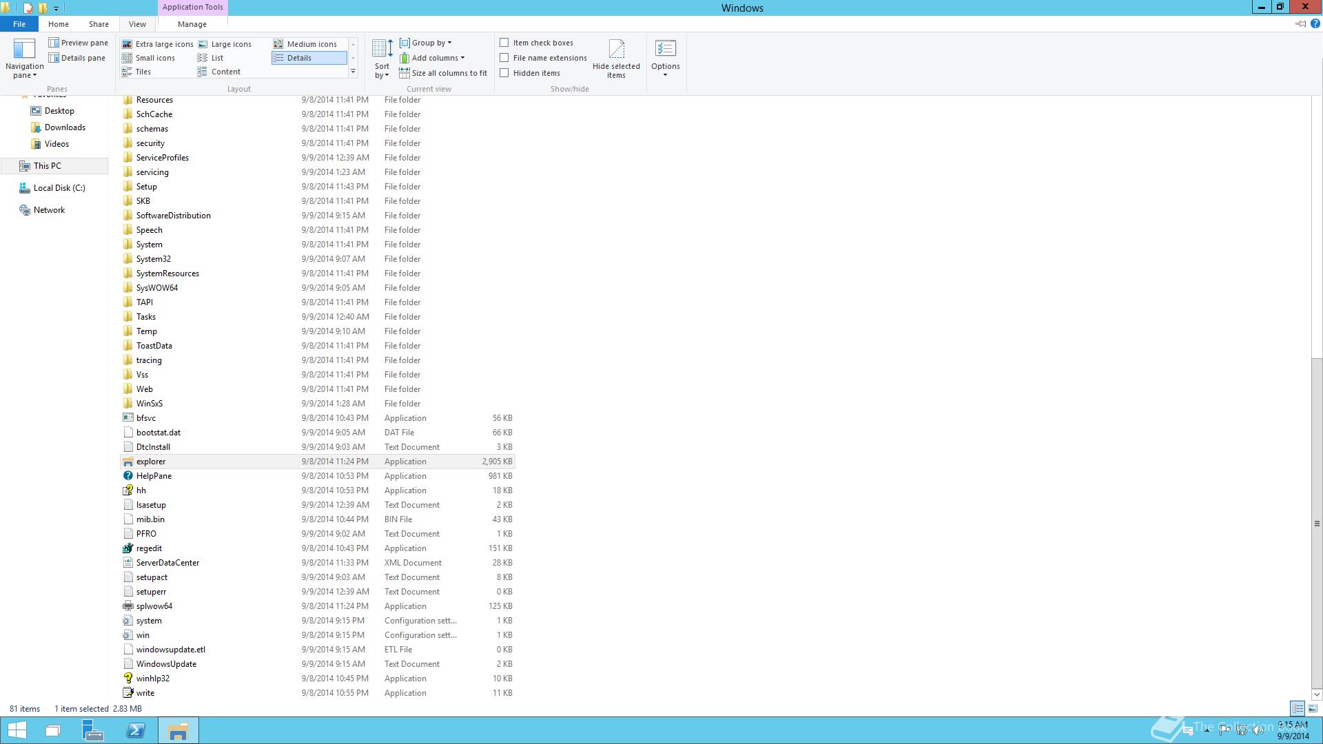Screen dimensions: 1323x744
Task: Open the Navigation pane dropdown
Action: (24, 59)
